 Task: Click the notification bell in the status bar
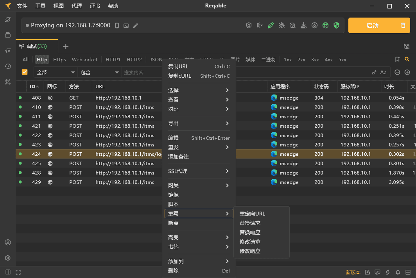point(398,272)
